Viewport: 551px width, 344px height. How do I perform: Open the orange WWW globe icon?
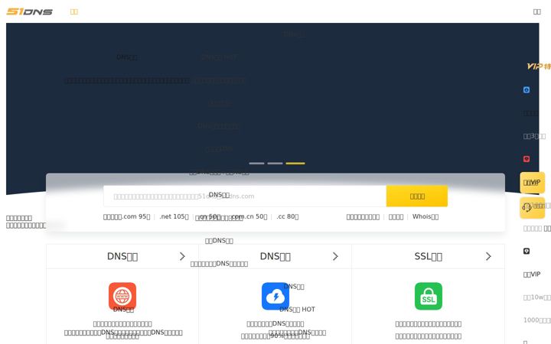click(122, 296)
